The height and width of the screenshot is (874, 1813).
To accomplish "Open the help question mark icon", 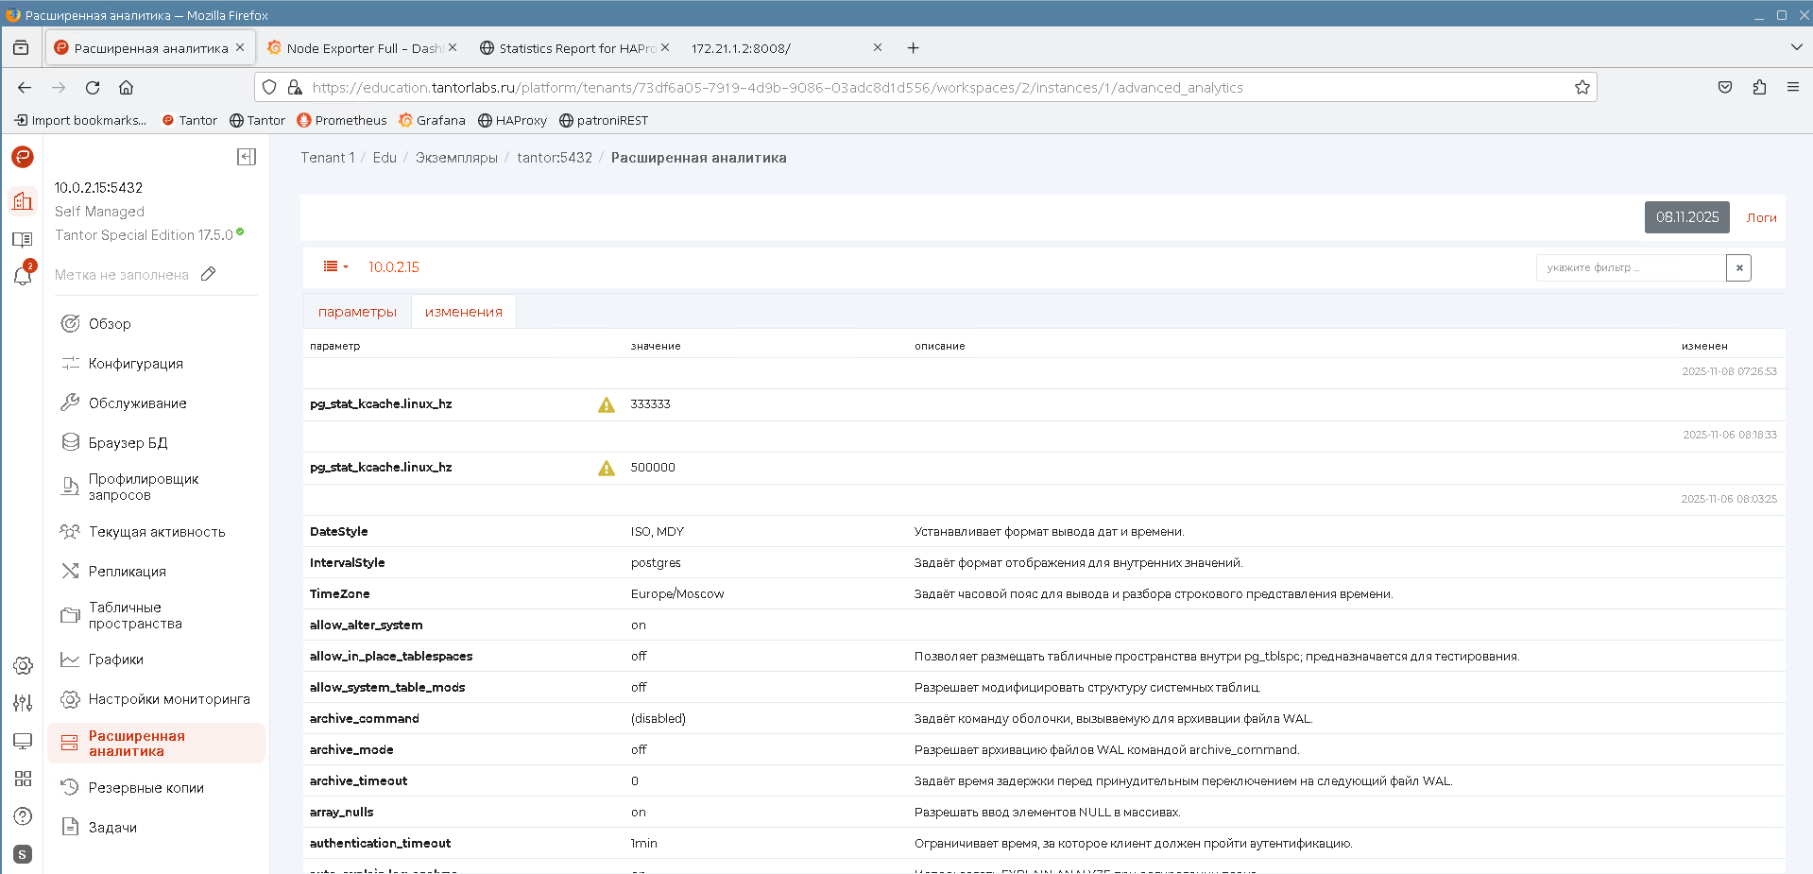I will (x=23, y=816).
